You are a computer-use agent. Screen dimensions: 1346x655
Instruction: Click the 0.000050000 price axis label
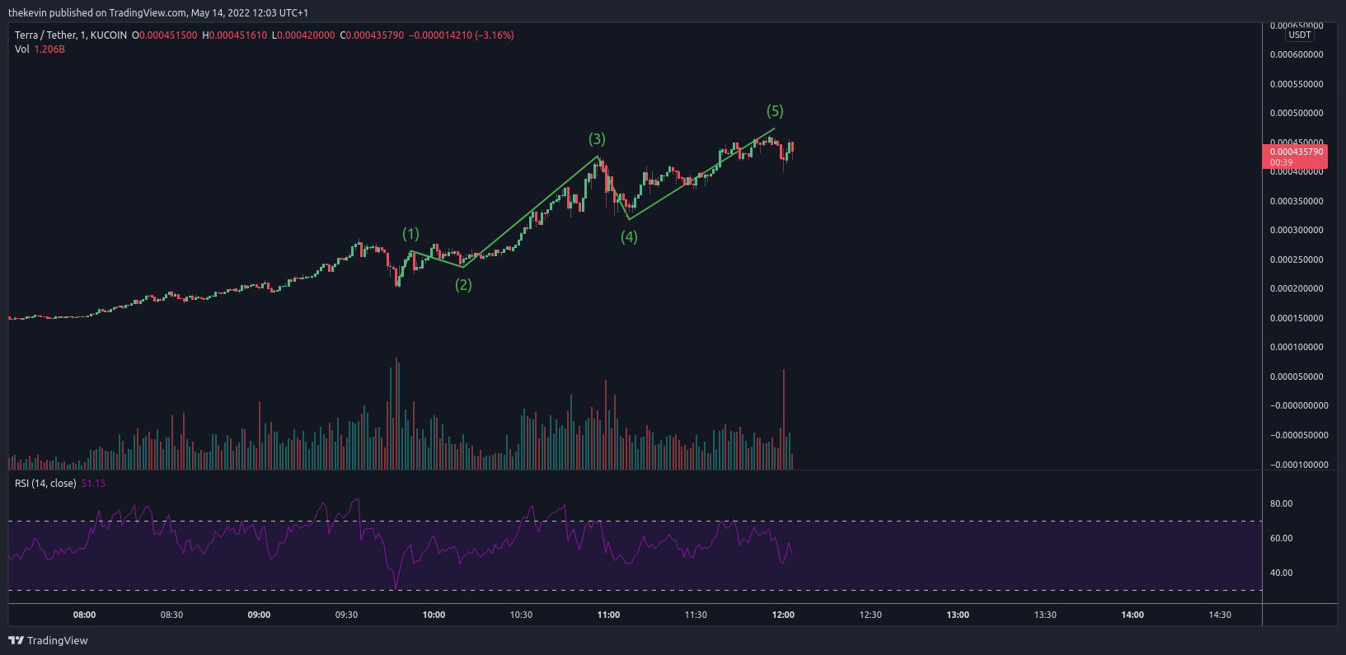pyautogui.click(x=1297, y=377)
